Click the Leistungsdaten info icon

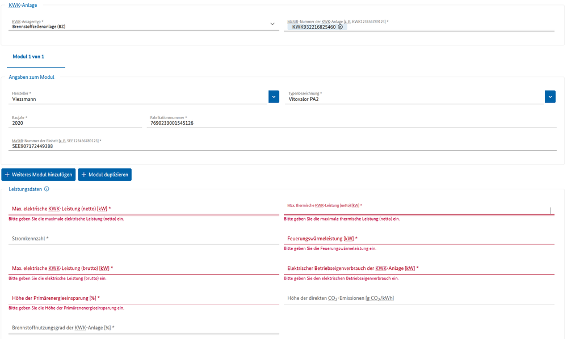coord(47,189)
